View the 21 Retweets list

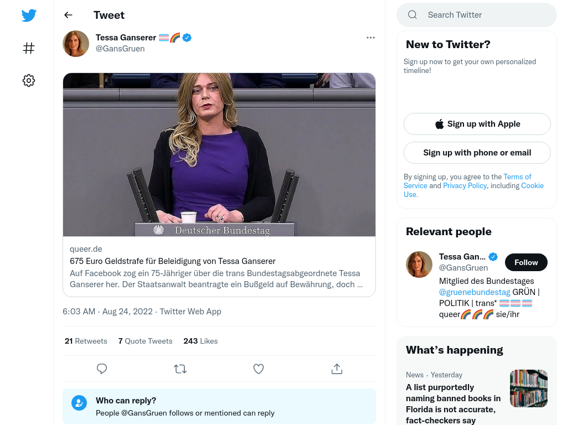[86, 341]
